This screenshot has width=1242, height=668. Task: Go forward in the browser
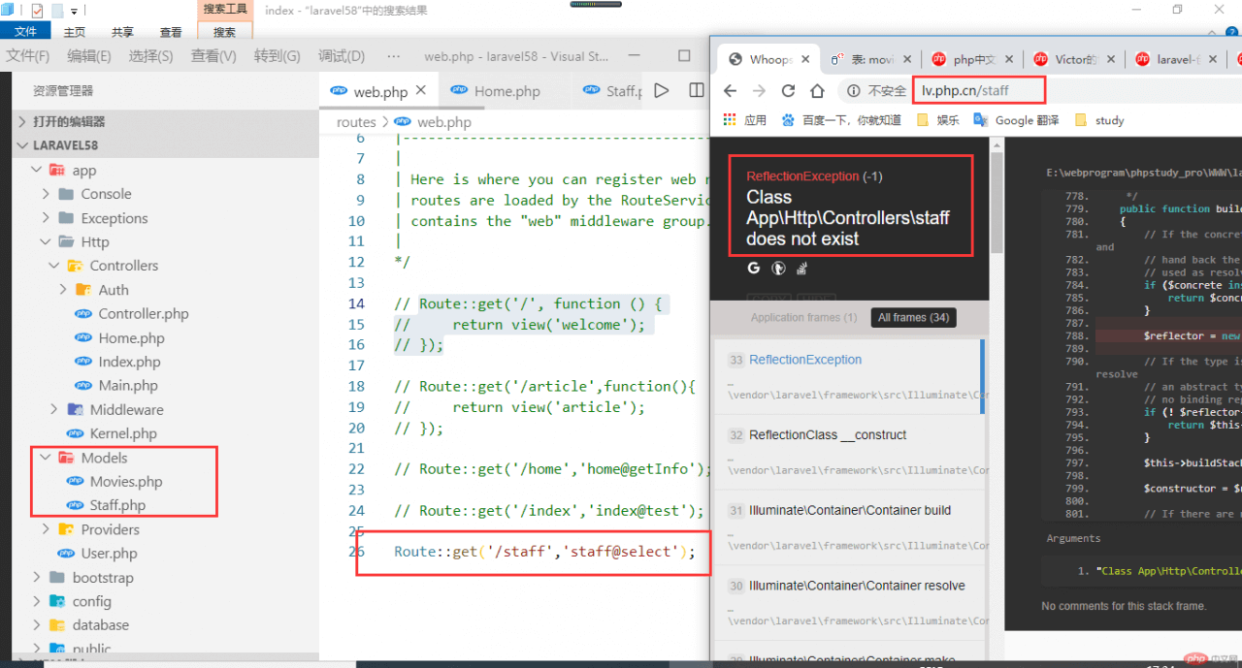[760, 91]
